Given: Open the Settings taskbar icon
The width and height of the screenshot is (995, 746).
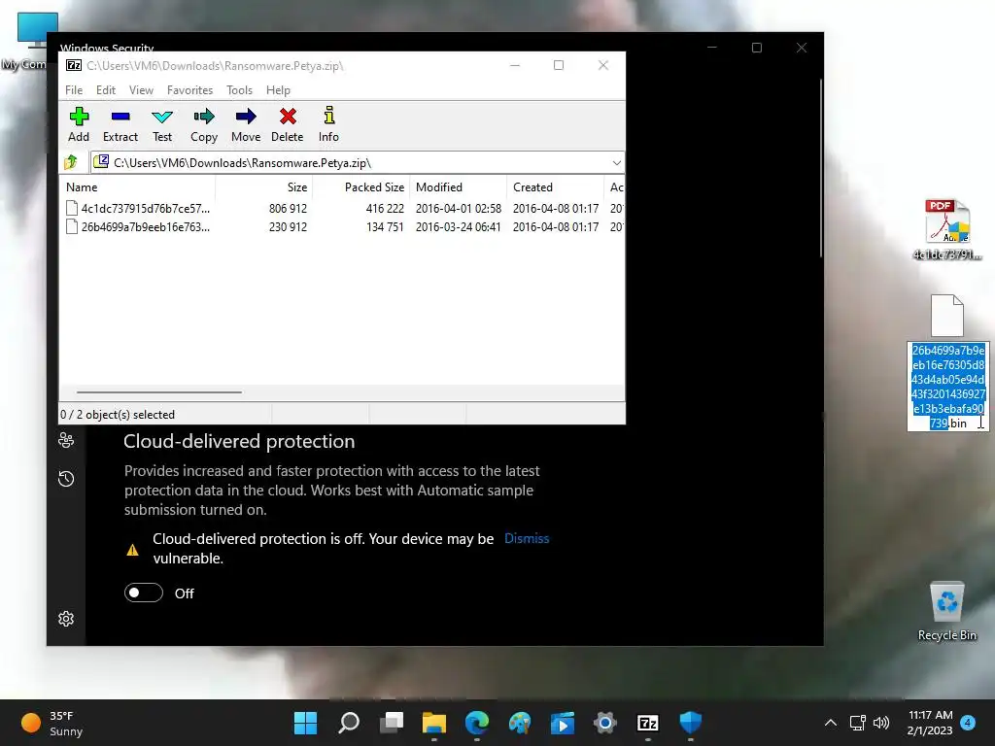Looking at the screenshot, I should [x=605, y=723].
